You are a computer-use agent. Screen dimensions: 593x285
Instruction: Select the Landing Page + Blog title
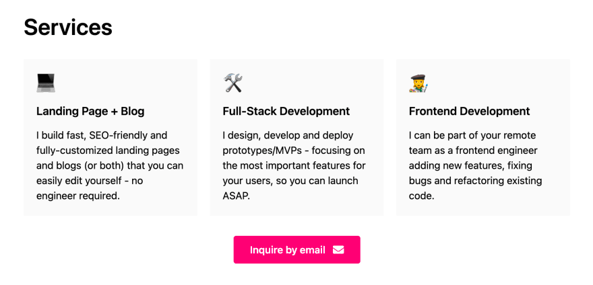(x=90, y=112)
